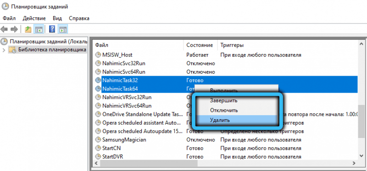
Task: Click the horizontal scrollbar thumb of task list
Action: (149, 163)
